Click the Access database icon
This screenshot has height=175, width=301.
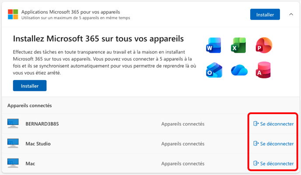tap(263, 70)
